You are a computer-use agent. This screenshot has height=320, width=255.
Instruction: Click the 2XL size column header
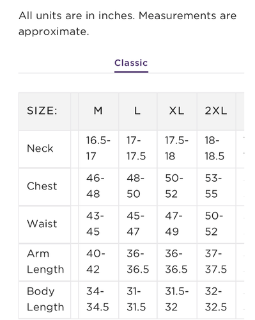point(216,111)
